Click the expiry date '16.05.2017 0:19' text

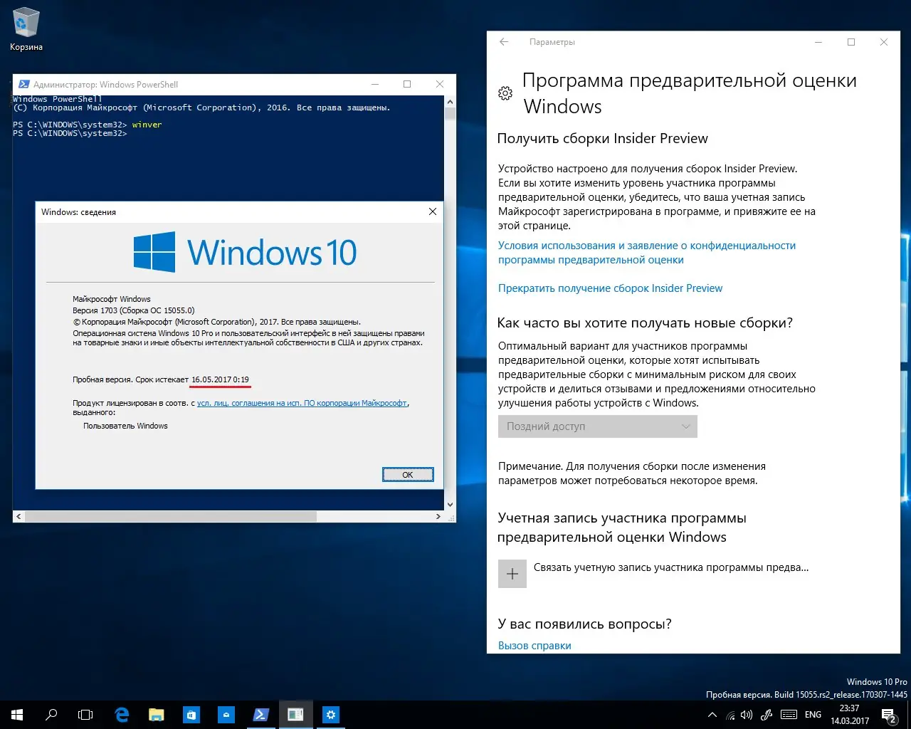coord(220,379)
